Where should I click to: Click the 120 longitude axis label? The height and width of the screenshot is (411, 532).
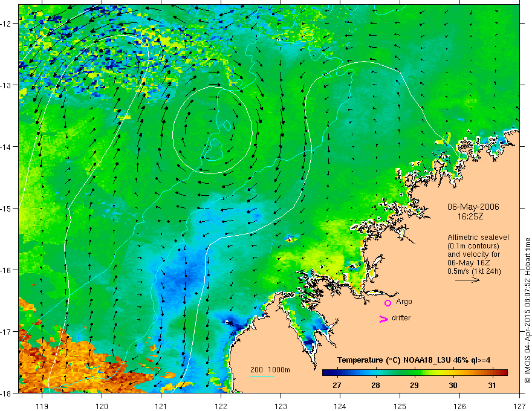pos(102,406)
